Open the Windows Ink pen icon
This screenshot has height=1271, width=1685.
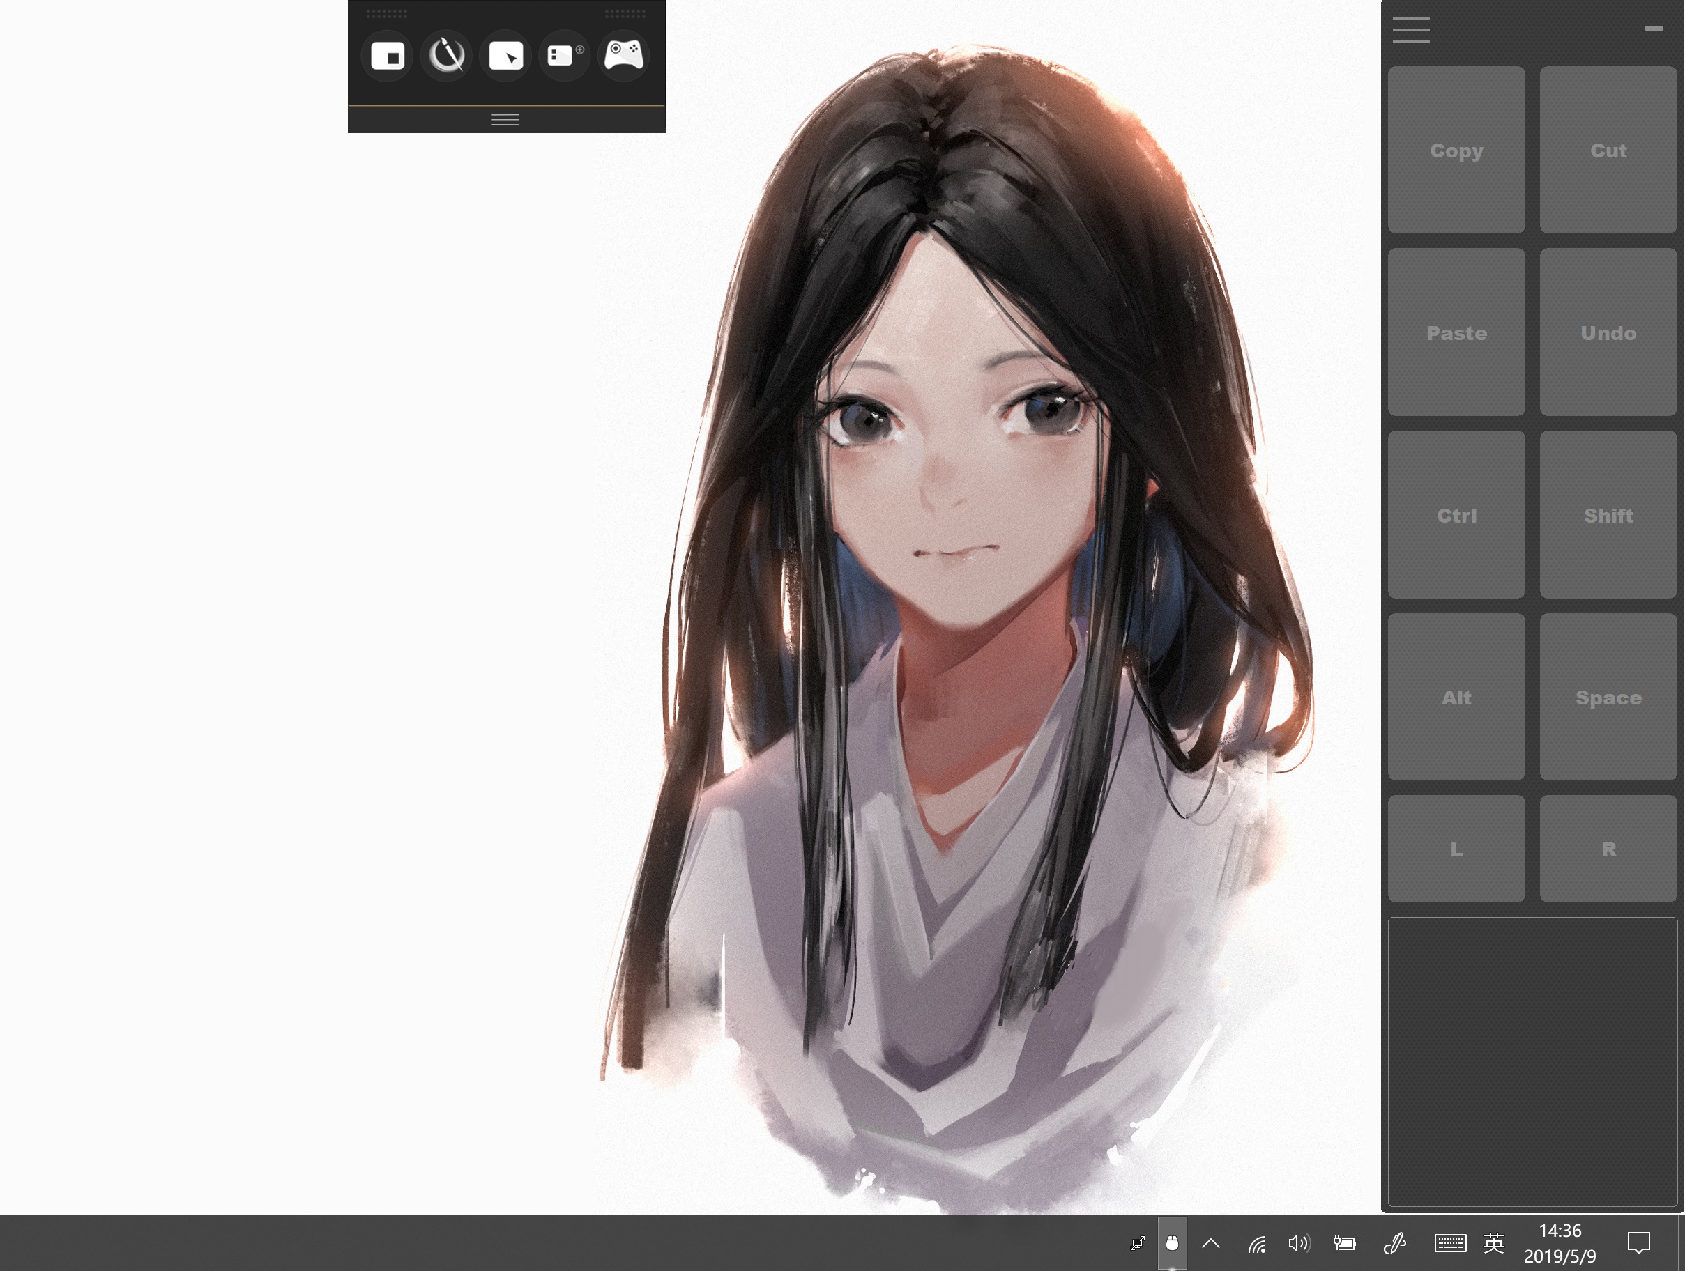pos(1394,1244)
